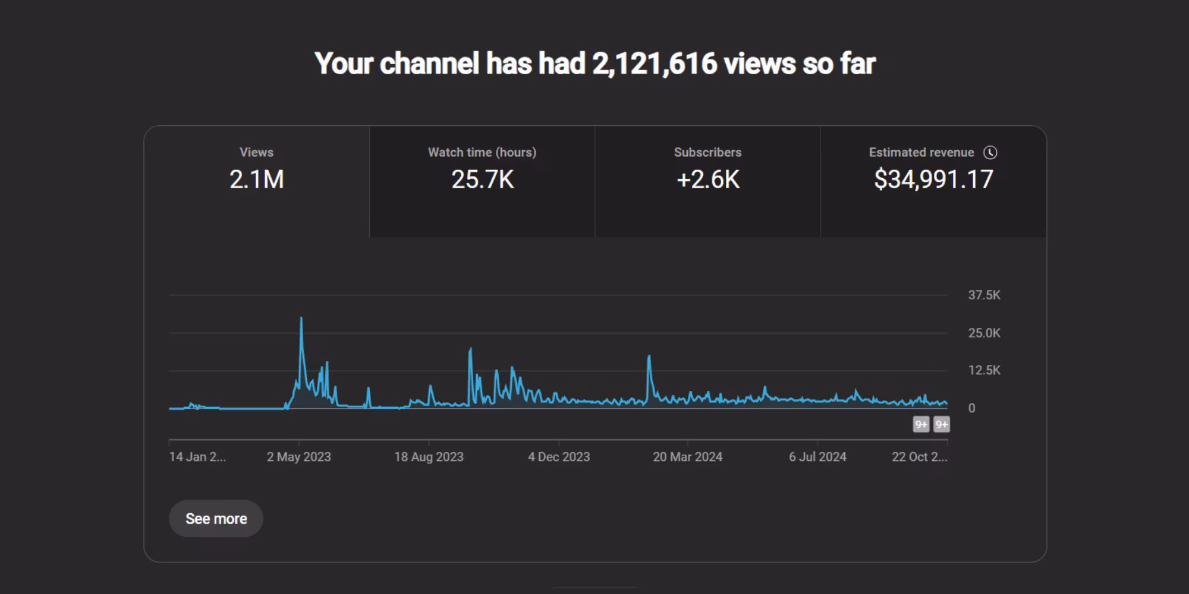This screenshot has height=594, width=1189.
Task: Click the 18 Aug 2023 axis label
Action: 429,457
